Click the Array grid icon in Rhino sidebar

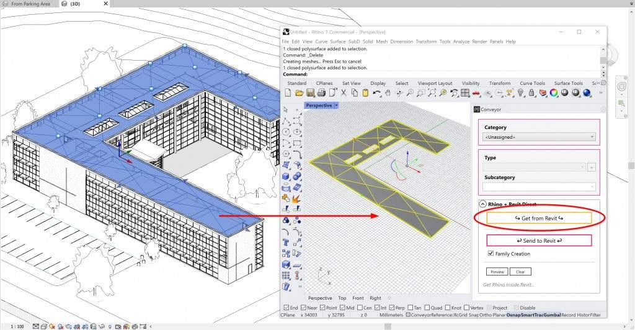[286, 276]
